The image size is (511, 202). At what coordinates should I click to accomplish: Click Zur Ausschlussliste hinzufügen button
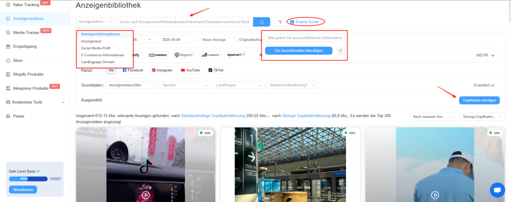(x=298, y=51)
